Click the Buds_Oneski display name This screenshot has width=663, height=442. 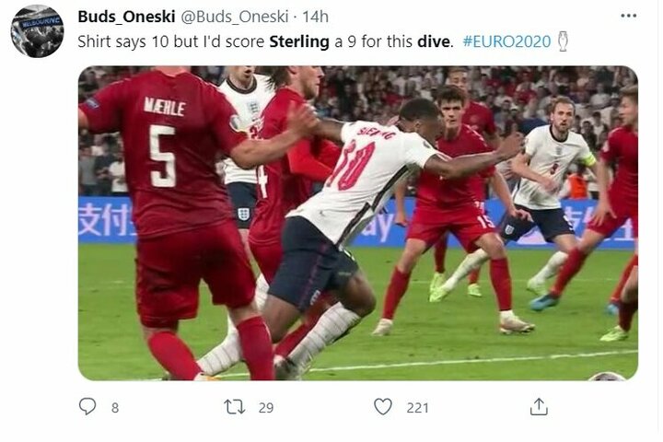(x=126, y=17)
